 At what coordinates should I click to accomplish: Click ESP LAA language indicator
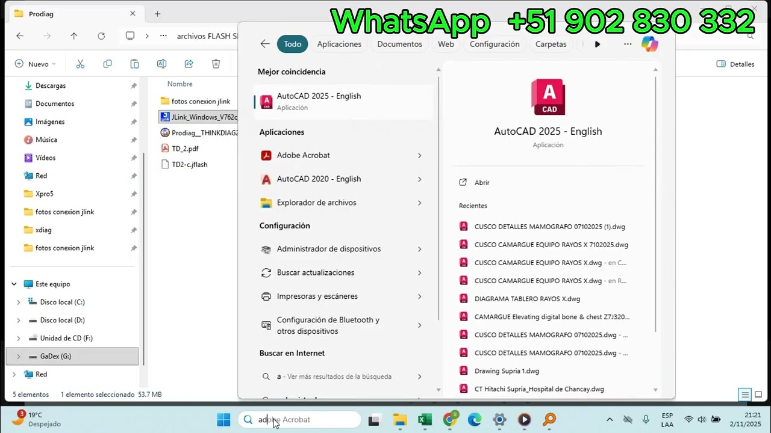667,420
